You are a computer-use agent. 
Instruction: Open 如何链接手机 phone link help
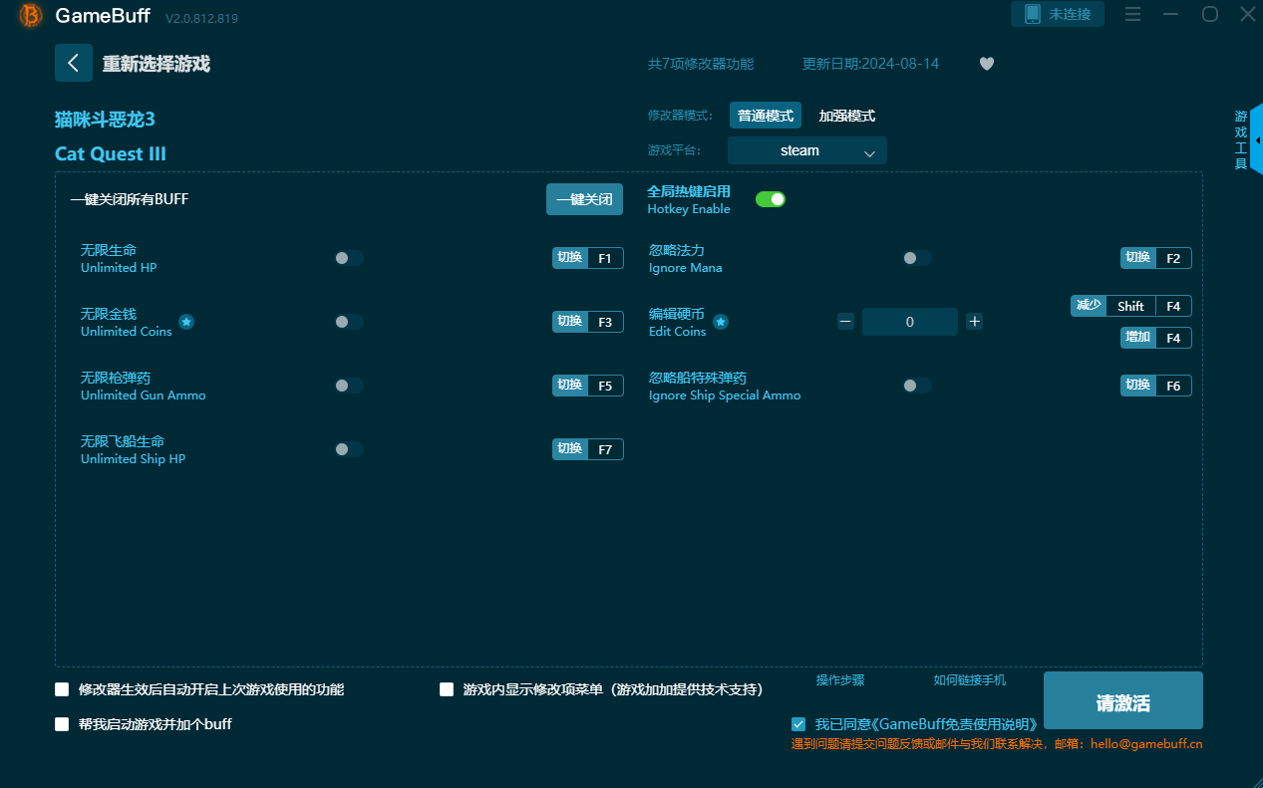coord(970,680)
